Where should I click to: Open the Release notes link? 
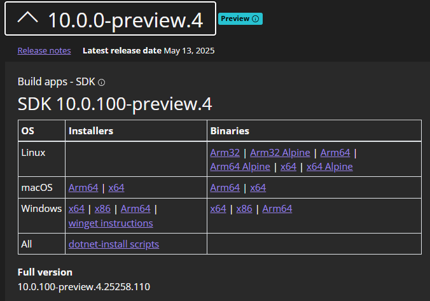click(44, 50)
